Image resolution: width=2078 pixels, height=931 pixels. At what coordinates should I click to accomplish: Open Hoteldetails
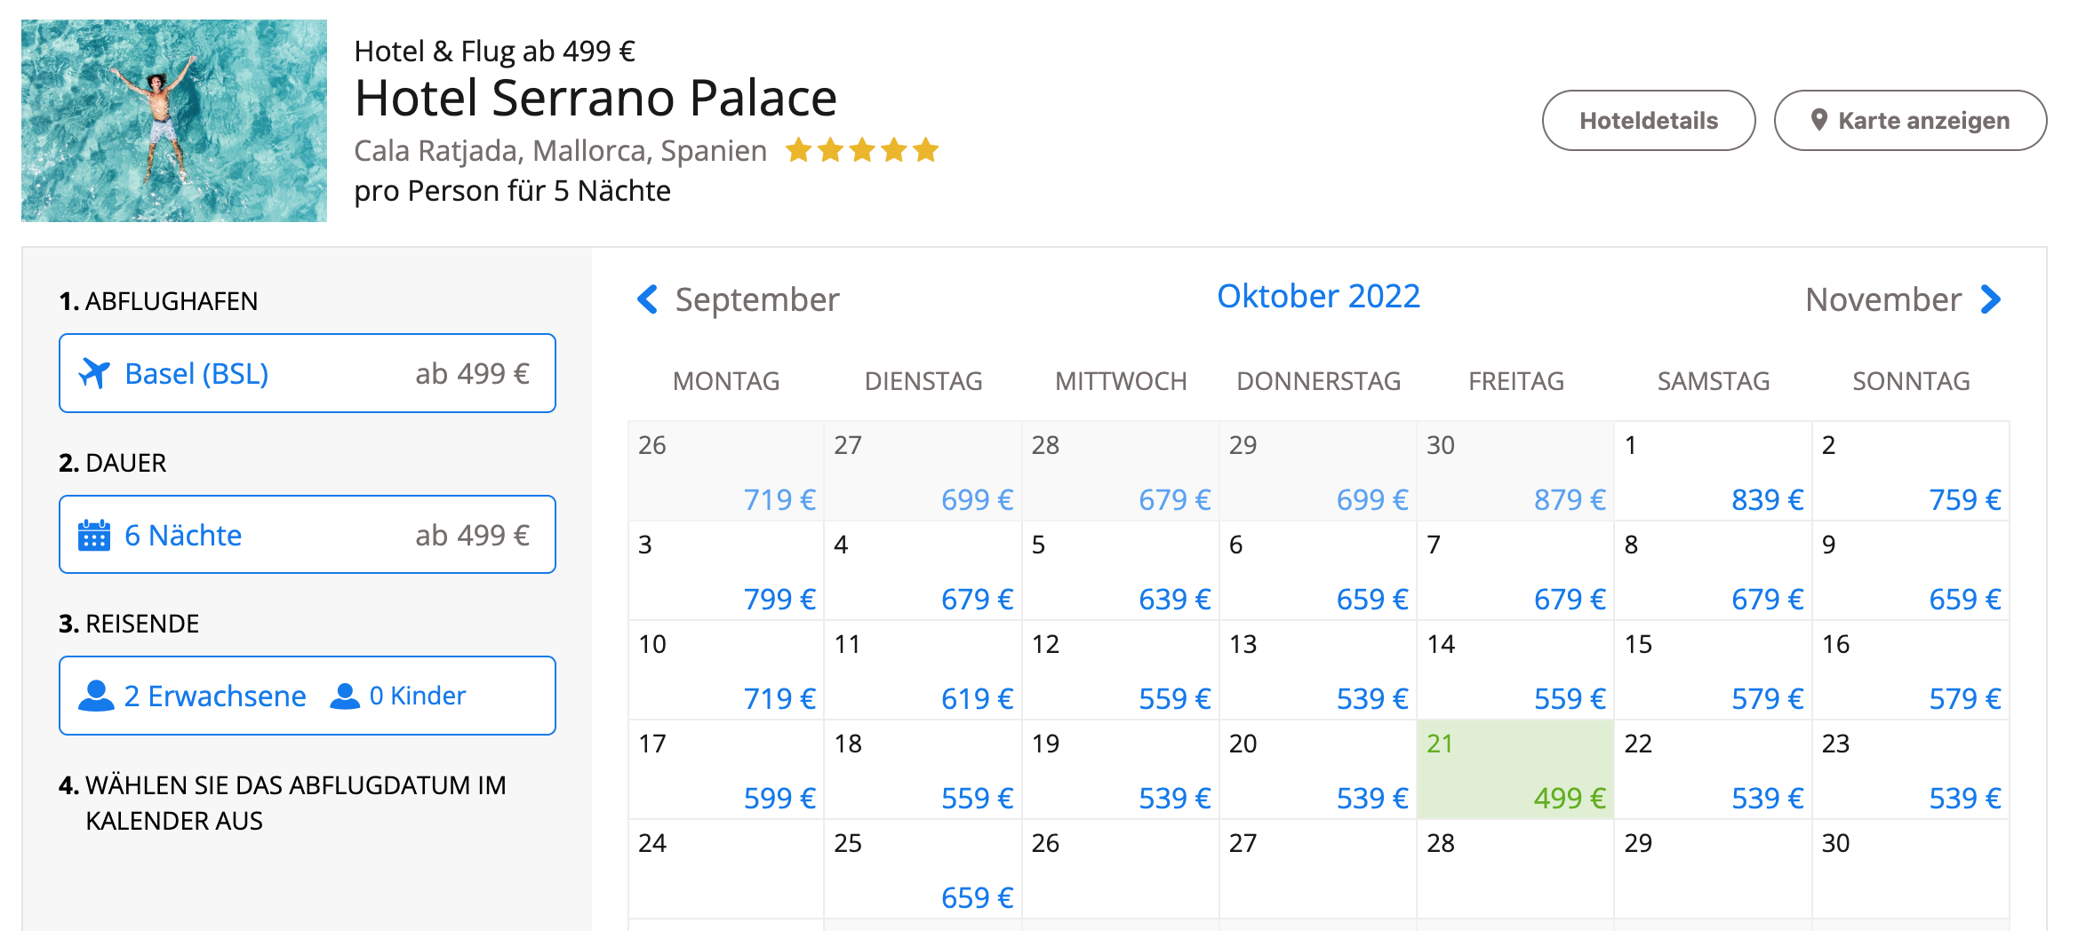click(x=1648, y=121)
